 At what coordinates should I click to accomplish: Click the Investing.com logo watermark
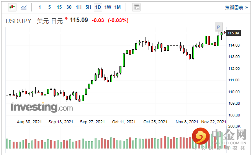click(41, 107)
